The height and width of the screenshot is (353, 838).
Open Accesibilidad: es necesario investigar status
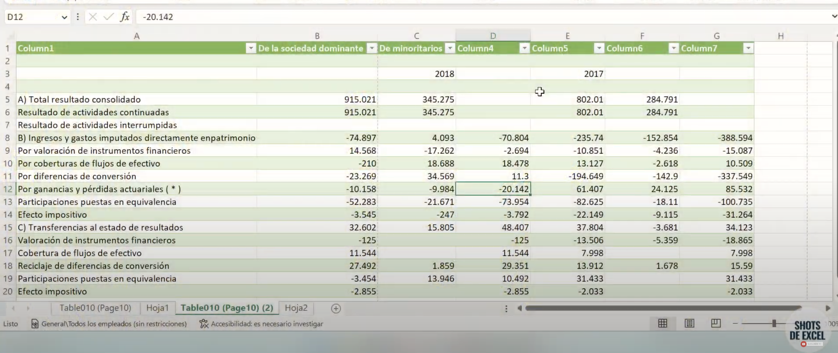267,324
